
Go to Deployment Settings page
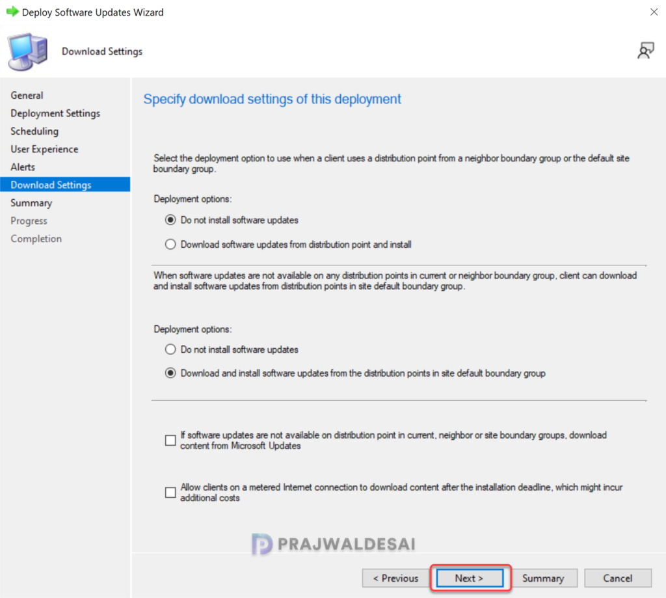coord(55,113)
